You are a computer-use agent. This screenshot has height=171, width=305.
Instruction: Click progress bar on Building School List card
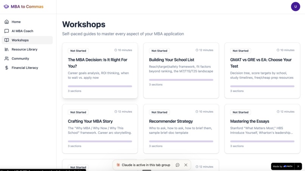point(181,80)
